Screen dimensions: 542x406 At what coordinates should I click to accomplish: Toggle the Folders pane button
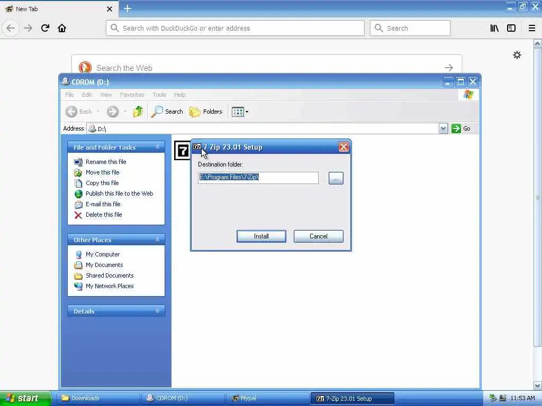(x=206, y=112)
